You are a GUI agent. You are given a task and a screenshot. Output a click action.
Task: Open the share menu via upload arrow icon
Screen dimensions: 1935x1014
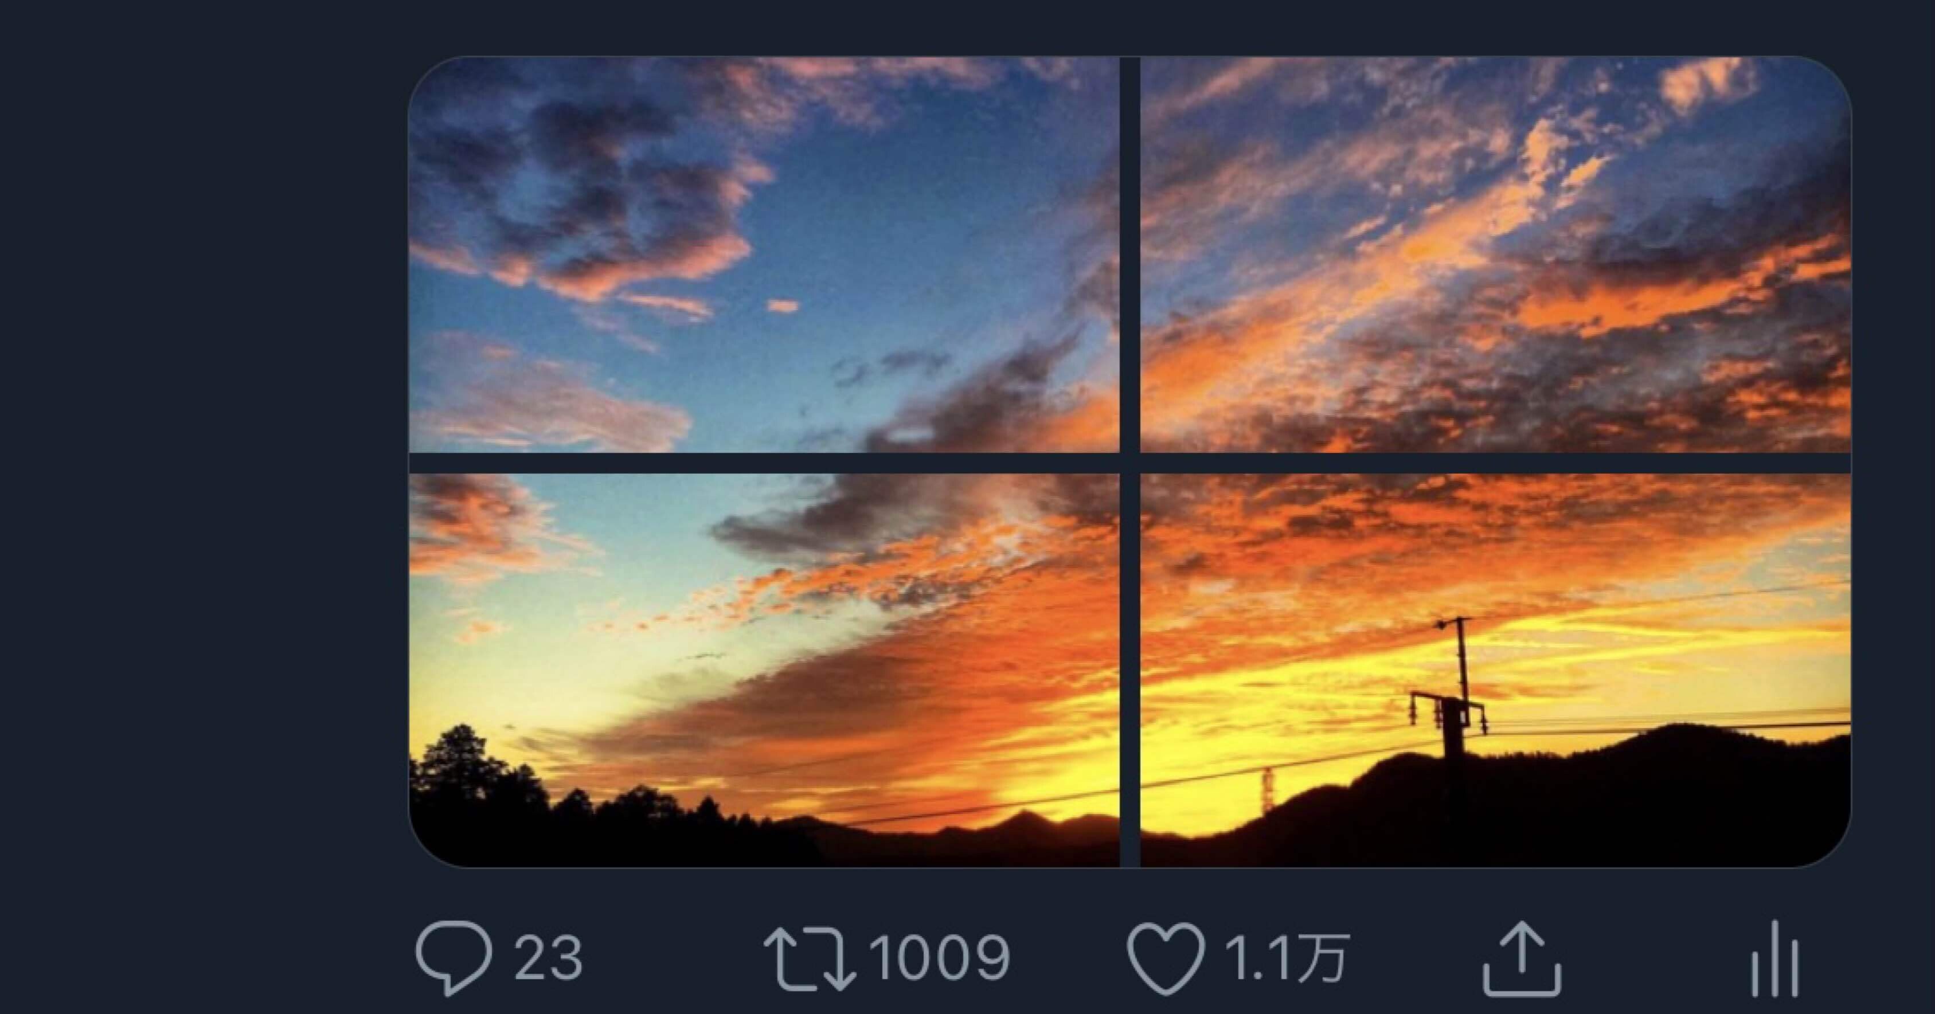pos(1521,959)
